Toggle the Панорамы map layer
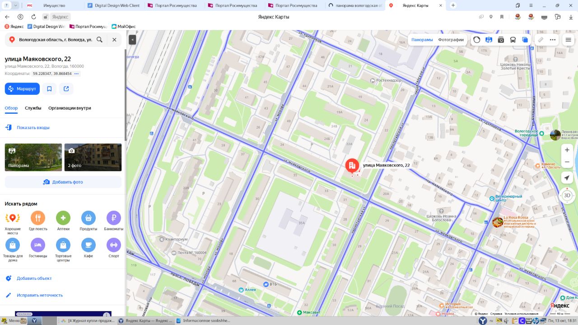 (422, 40)
